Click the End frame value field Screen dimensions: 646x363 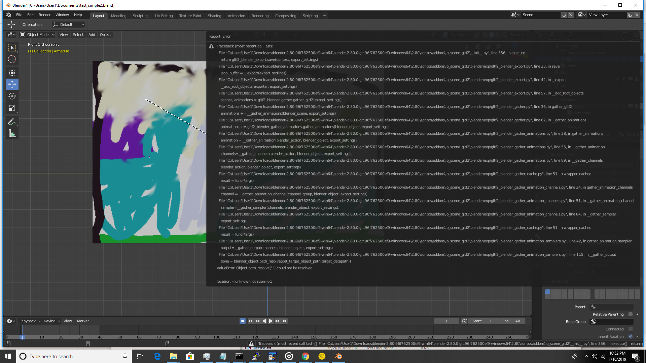(x=511, y=321)
